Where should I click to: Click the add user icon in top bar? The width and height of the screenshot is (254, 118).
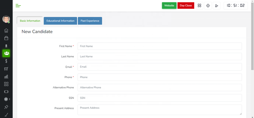[217, 6]
